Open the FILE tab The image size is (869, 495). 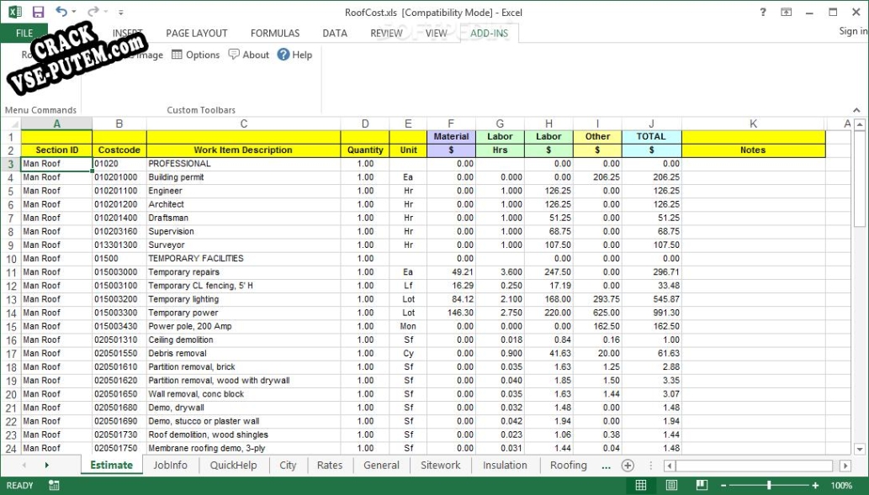(24, 34)
